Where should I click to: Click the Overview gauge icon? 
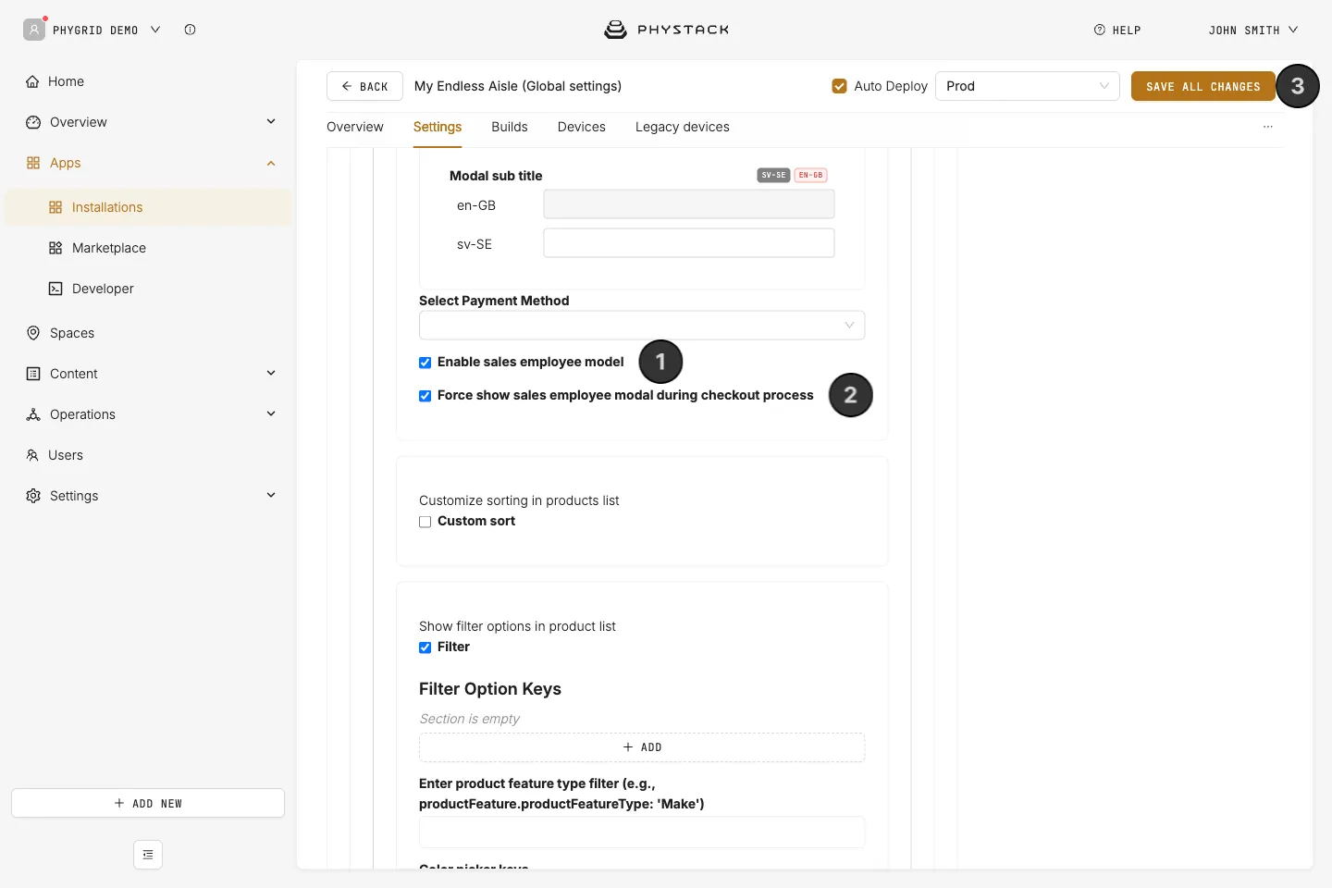coord(33,122)
